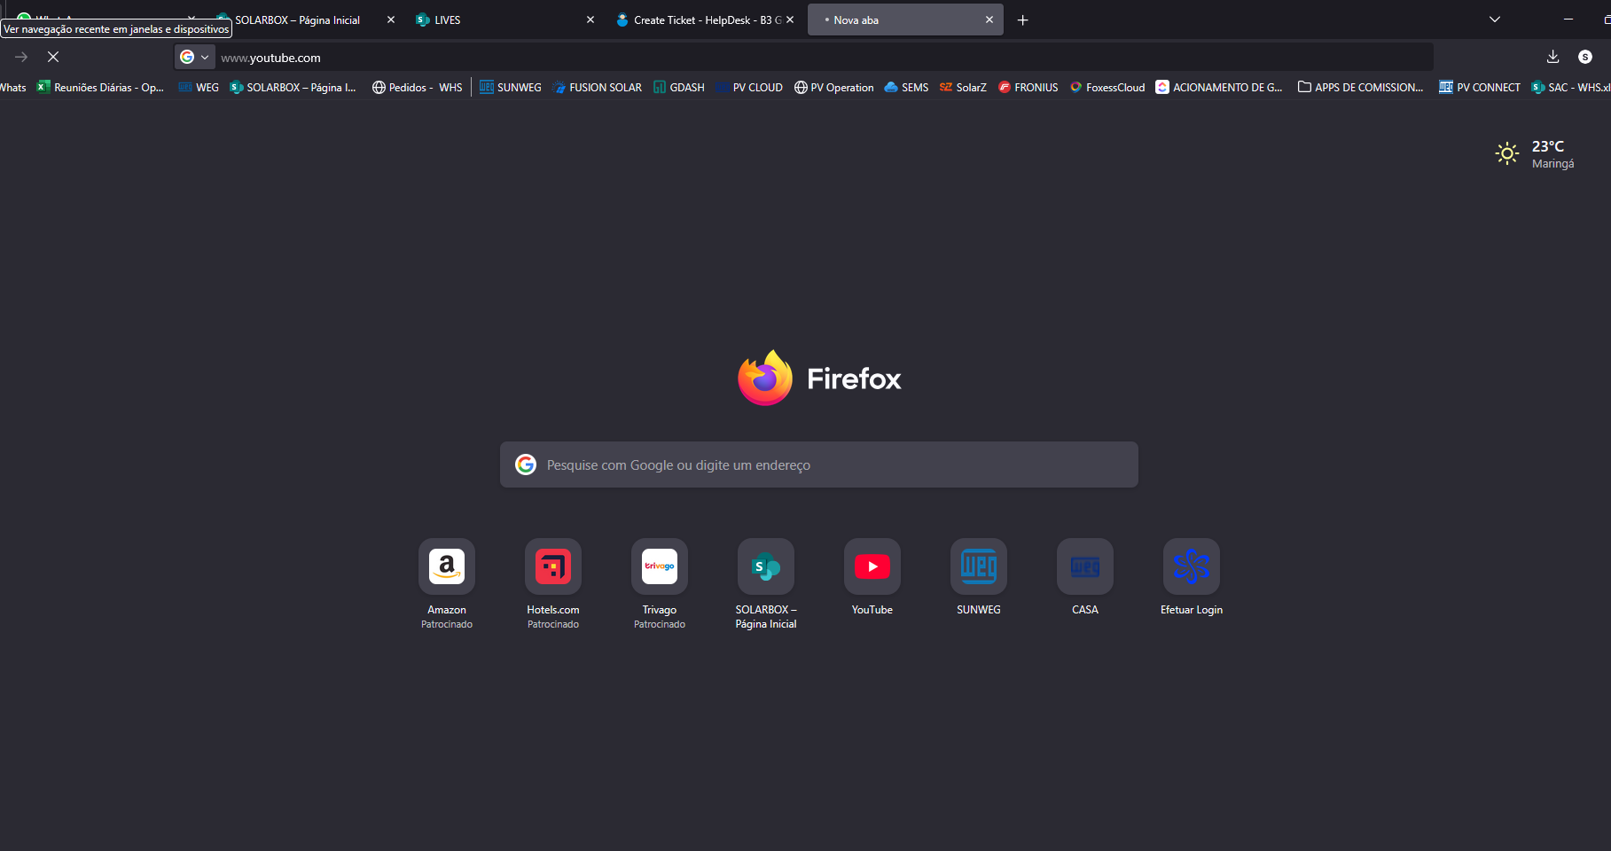
Task: Expand the search engine selector dropdown
Action: (x=195, y=58)
